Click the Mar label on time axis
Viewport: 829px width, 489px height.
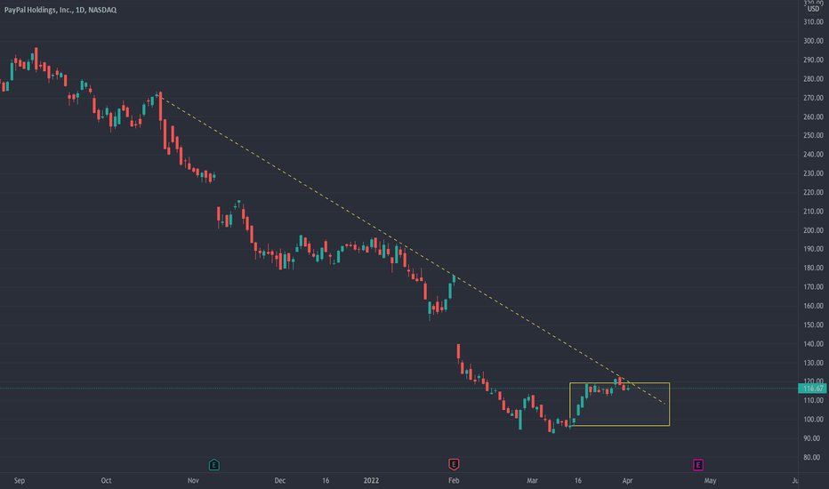pos(533,480)
